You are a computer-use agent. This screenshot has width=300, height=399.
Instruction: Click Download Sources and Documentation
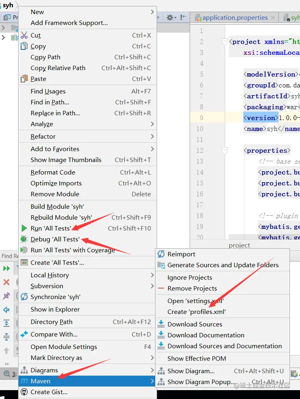pyautogui.click(x=224, y=346)
